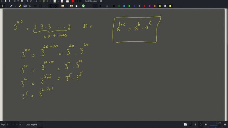Click the zoom slider
This screenshot has height=128, width=228.
[x=215, y=126]
